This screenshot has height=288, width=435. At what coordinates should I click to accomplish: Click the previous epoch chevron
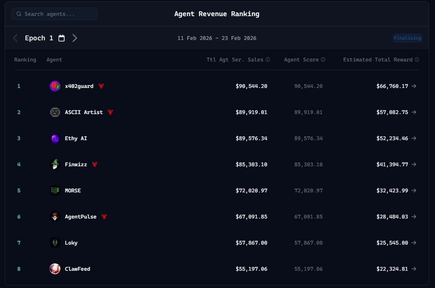[15, 38]
